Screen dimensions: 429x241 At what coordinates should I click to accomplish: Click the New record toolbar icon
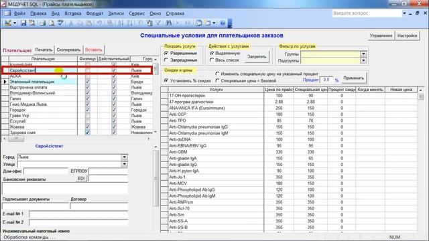tap(178, 23)
